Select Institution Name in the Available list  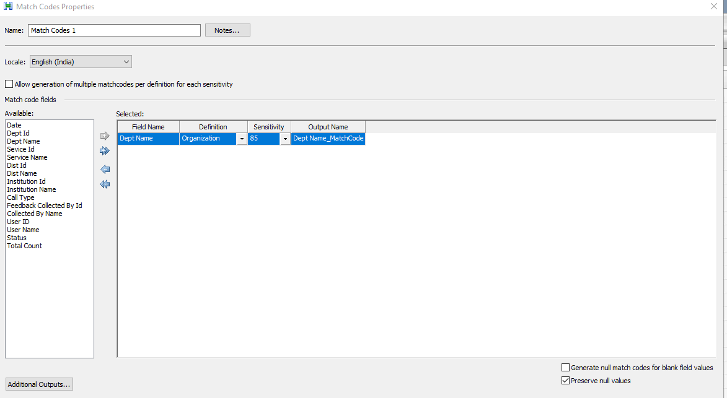31,189
